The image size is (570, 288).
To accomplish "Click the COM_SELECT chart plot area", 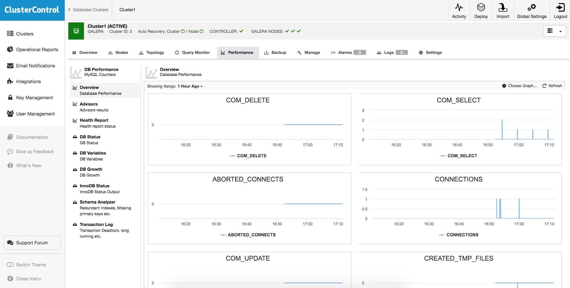I will click(x=461, y=125).
